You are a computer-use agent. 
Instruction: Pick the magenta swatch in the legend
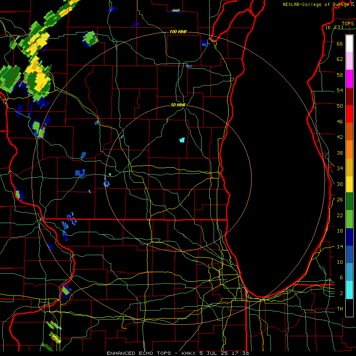[349, 79]
